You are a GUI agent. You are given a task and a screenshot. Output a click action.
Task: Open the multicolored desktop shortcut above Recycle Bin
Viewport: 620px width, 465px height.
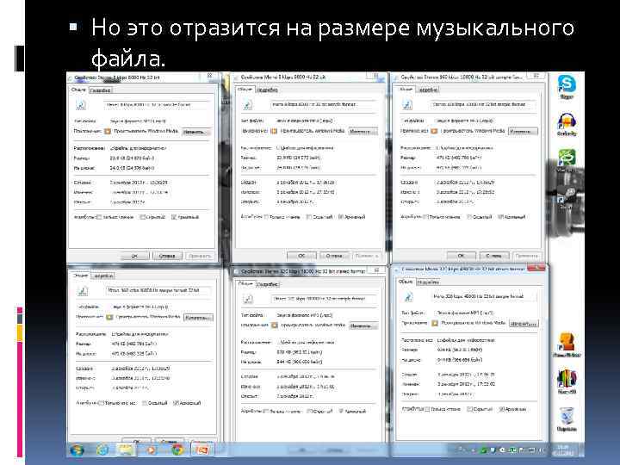tap(567, 381)
